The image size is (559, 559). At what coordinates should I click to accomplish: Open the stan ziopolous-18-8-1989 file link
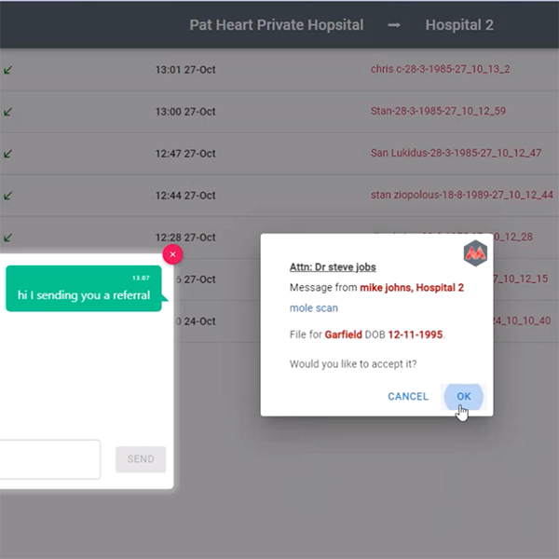tap(462, 195)
